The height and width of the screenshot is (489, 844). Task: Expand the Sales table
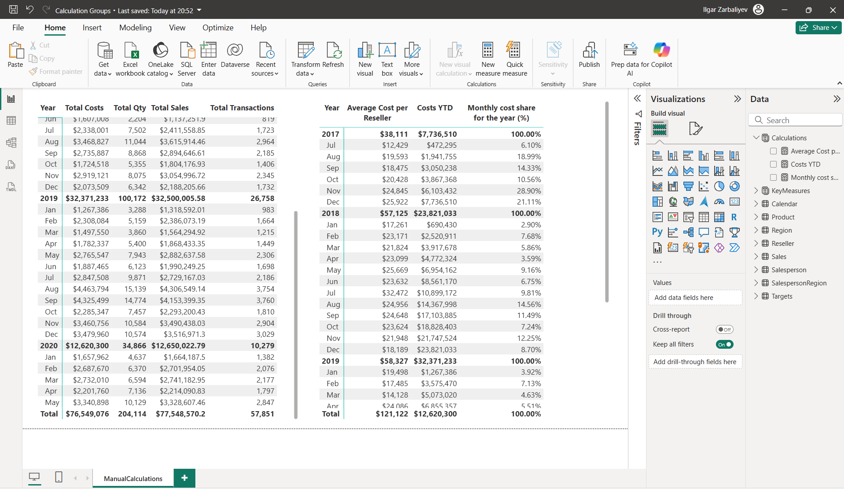[756, 256]
